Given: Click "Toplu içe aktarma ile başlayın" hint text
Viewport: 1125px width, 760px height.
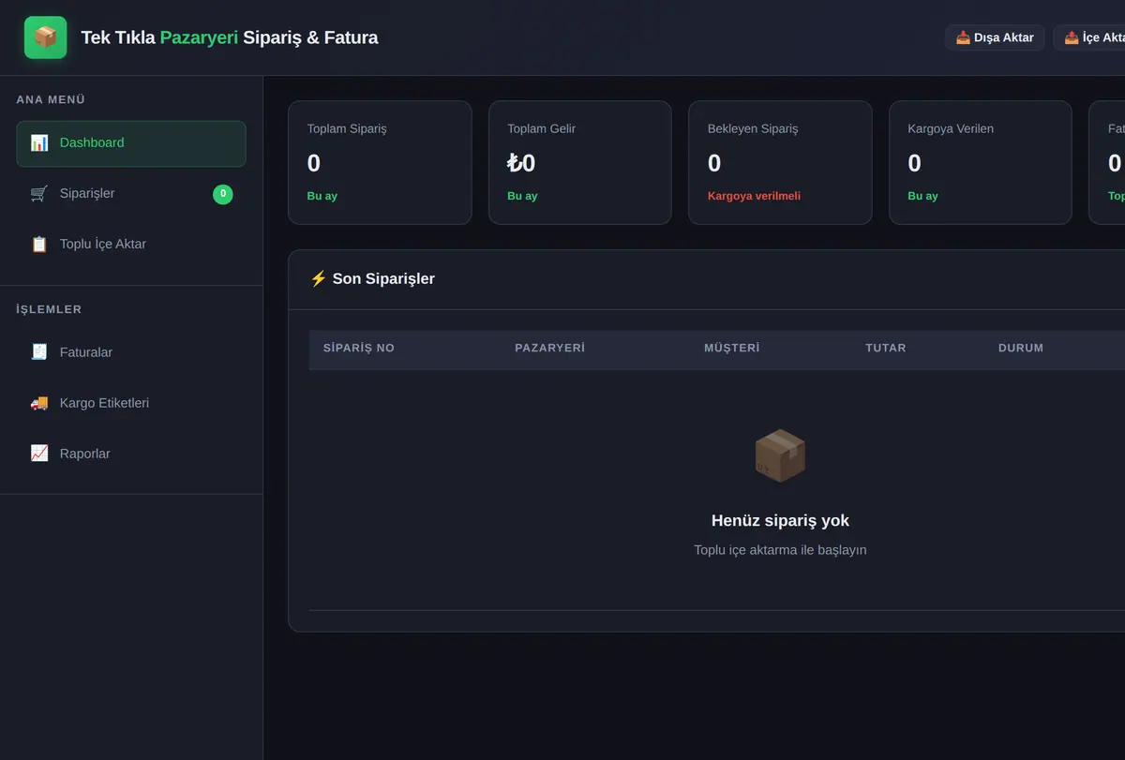Looking at the screenshot, I should [x=780, y=550].
